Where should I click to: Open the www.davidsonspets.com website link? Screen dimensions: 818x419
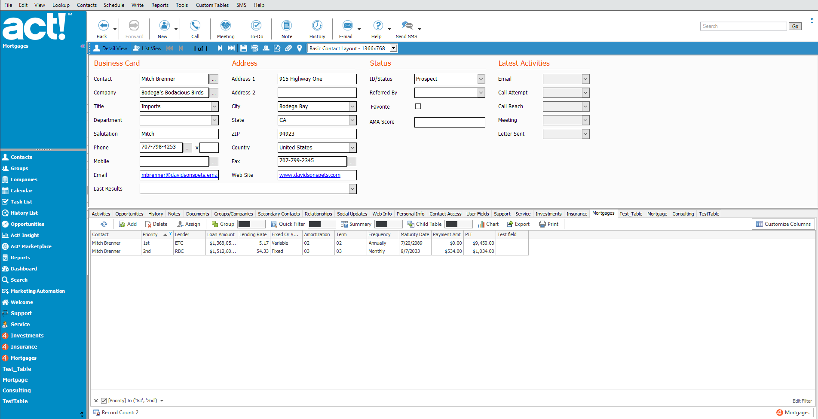(310, 175)
